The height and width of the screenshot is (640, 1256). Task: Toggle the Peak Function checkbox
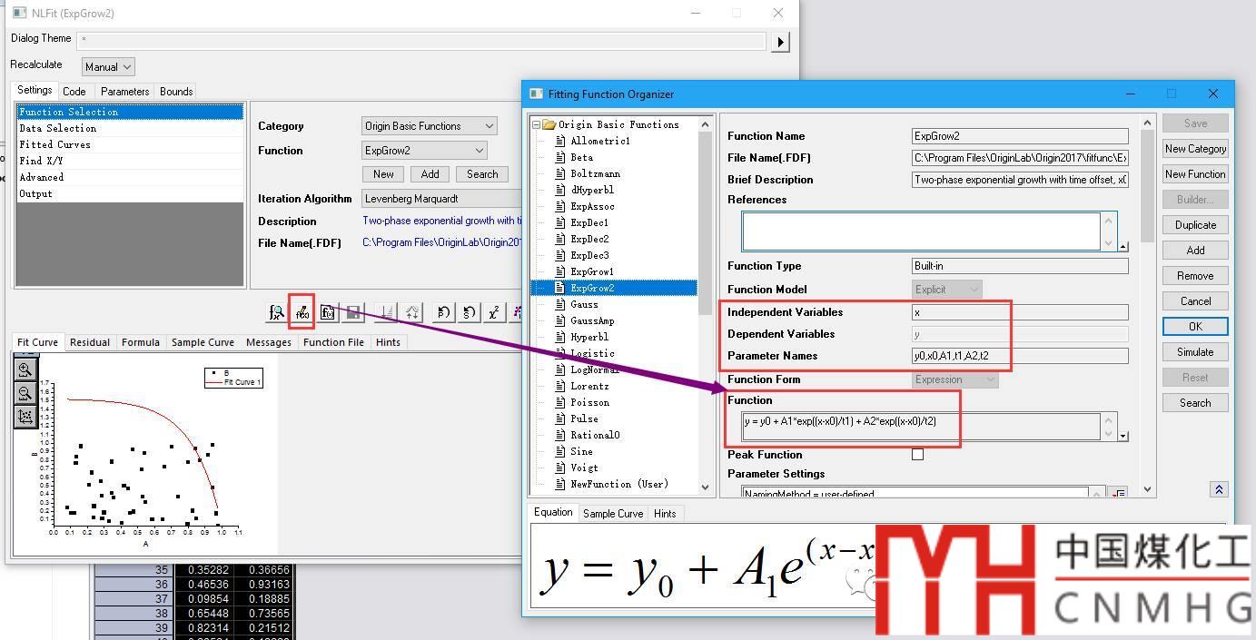[x=917, y=455]
